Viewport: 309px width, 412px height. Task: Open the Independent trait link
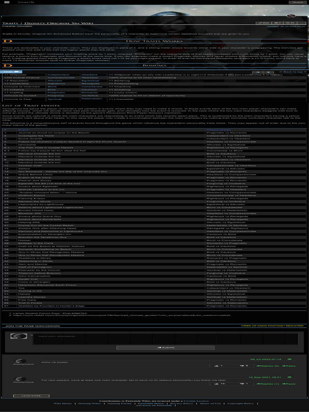[x=58, y=74]
